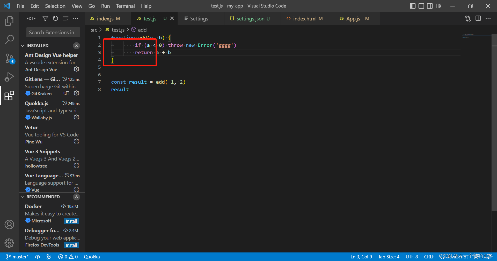
Task: Open the Run menu
Action: (105, 6)
